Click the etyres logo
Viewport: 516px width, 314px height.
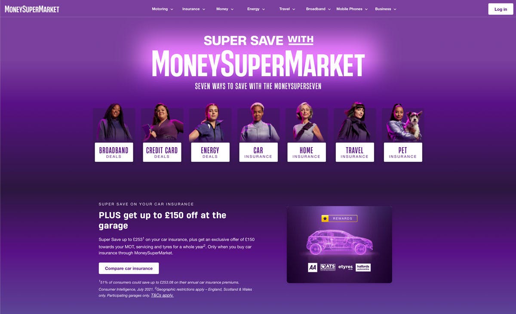(x=345, y=267)
